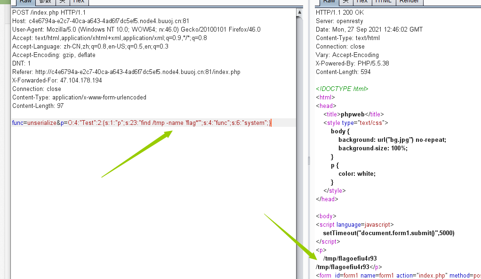Switch to the response Raw tab
Screen dimensions: 481x279
pyautogui.click(x=329, y=2)
